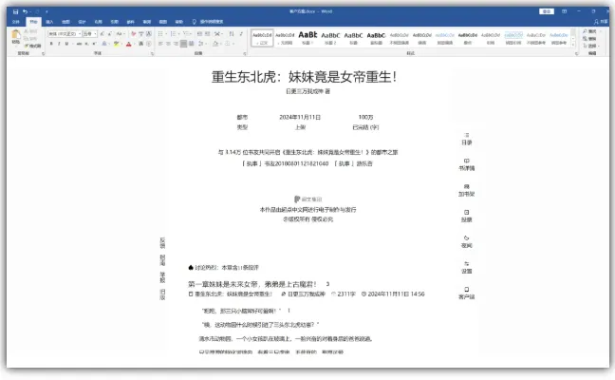Image resolution: width=615 pixels, height=380 pixels.
Task: Expand the Font dialog launcher
Action: pos(153,53)
